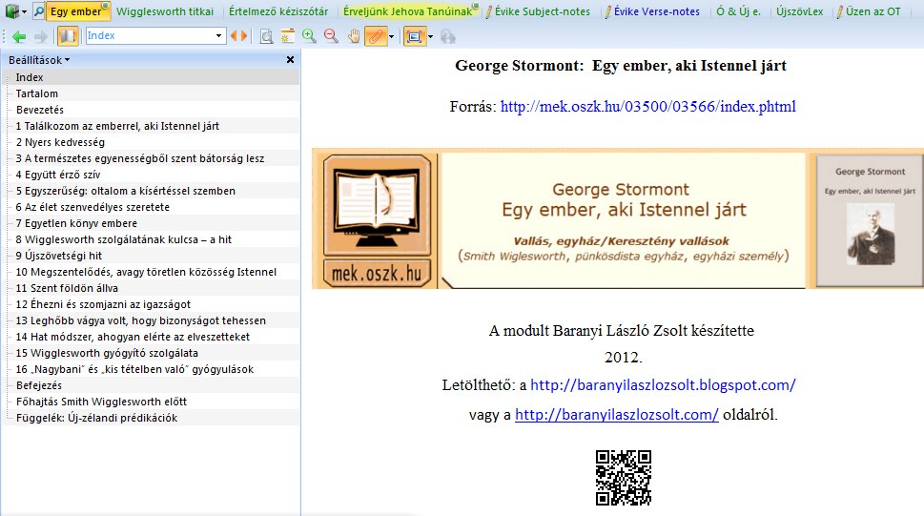Switch to Wigglesworth titkai tab
Viewport: 924px width, 516px height.
coord(165,11)
